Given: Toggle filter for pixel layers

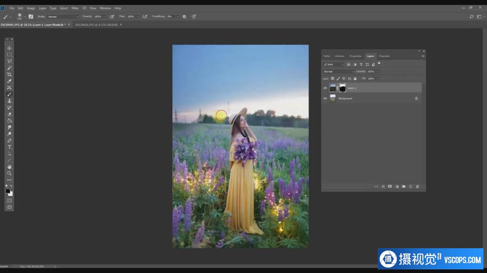Looking at the screenshot, I should click(349, 64).
